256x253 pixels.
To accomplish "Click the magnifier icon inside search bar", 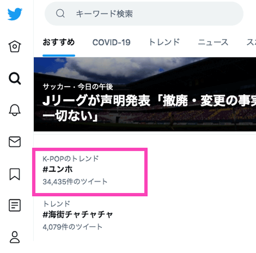I will 60,13.
